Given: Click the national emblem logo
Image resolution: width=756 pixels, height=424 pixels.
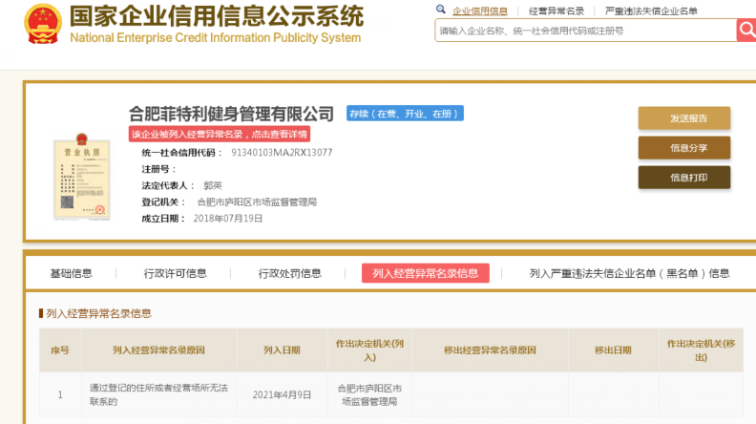Looking at the screenshot, I should 43,24.
